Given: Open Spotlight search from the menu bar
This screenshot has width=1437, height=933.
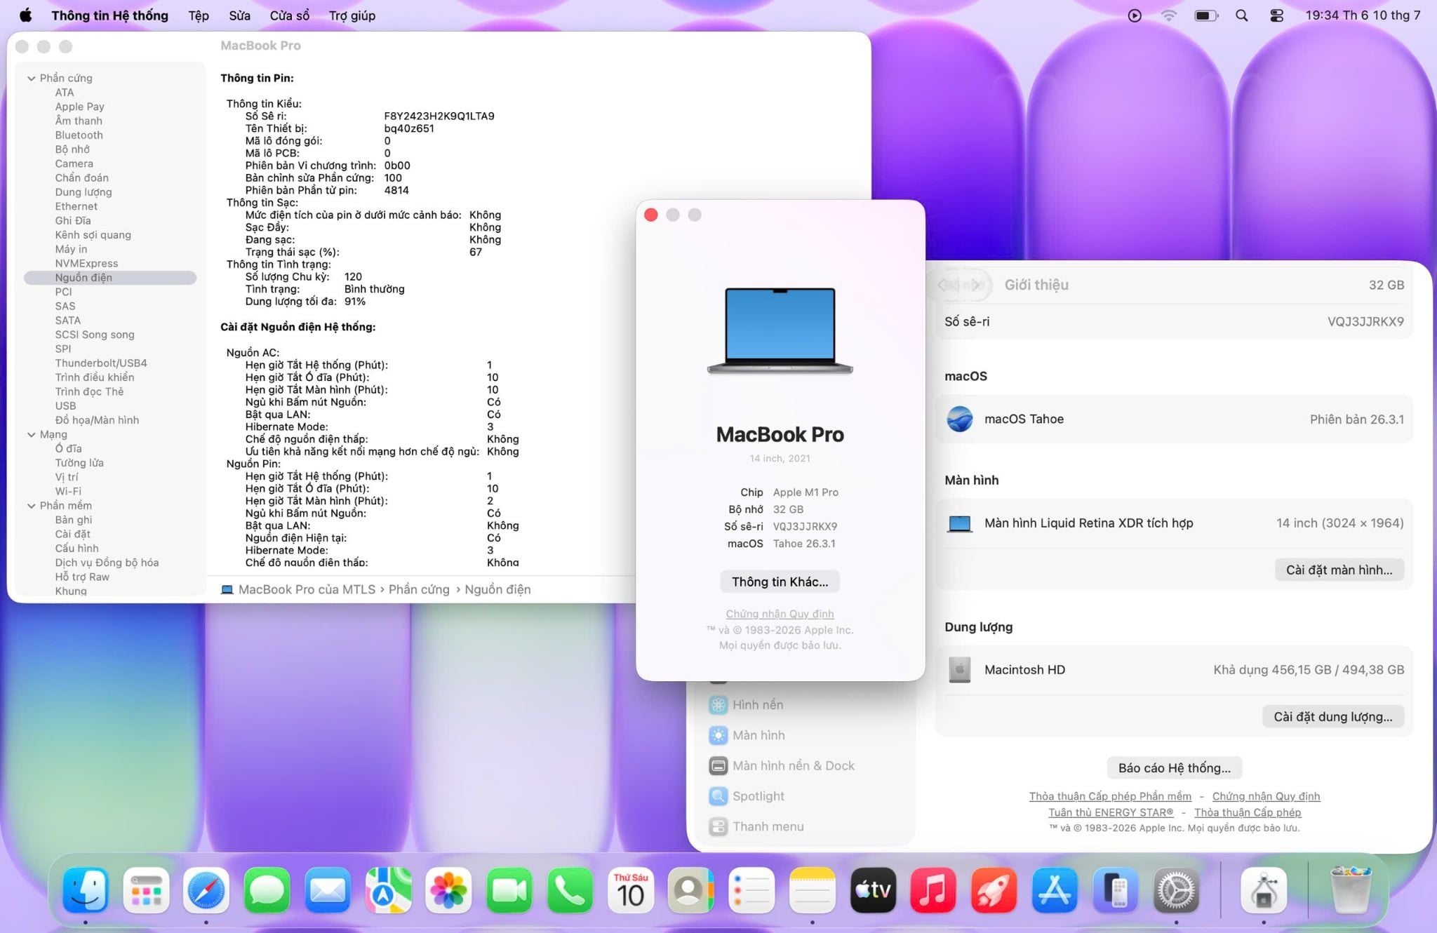Looking at the screenshot, I should click(1242, 15).
